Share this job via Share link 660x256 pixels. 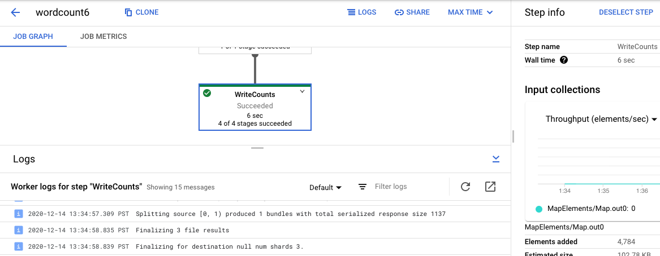tap(412, 12)
